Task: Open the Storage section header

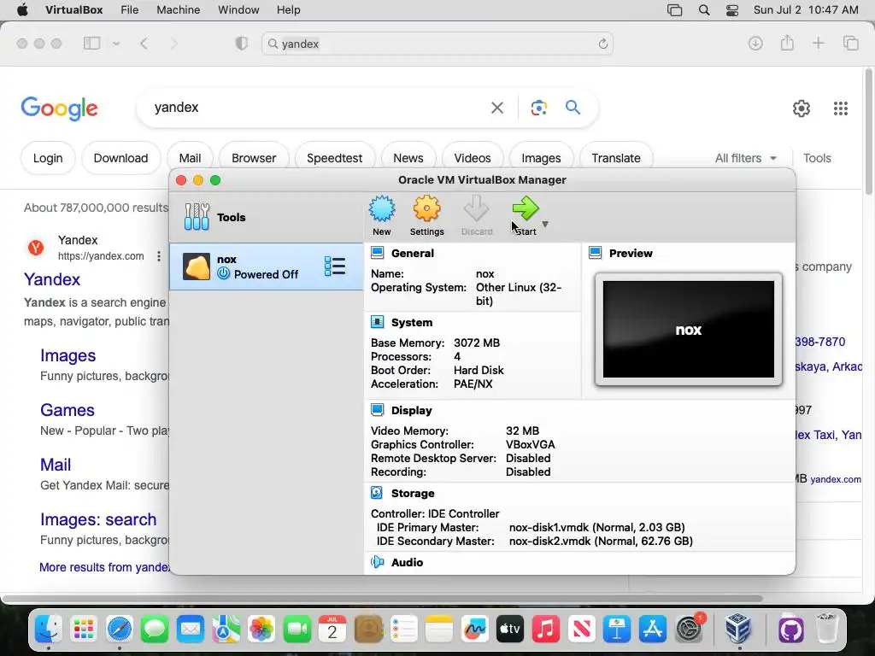Action: 413,493
